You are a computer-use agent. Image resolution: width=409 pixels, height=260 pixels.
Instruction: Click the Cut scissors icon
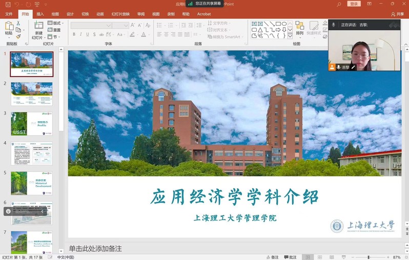coord(18,23)
